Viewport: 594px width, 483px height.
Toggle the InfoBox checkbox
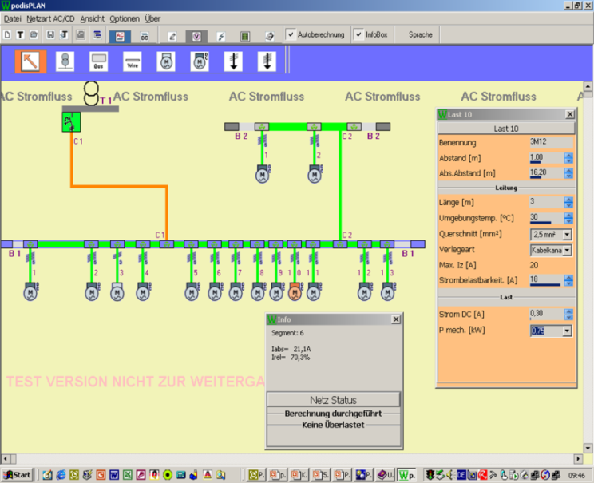(x=358, y=34)
